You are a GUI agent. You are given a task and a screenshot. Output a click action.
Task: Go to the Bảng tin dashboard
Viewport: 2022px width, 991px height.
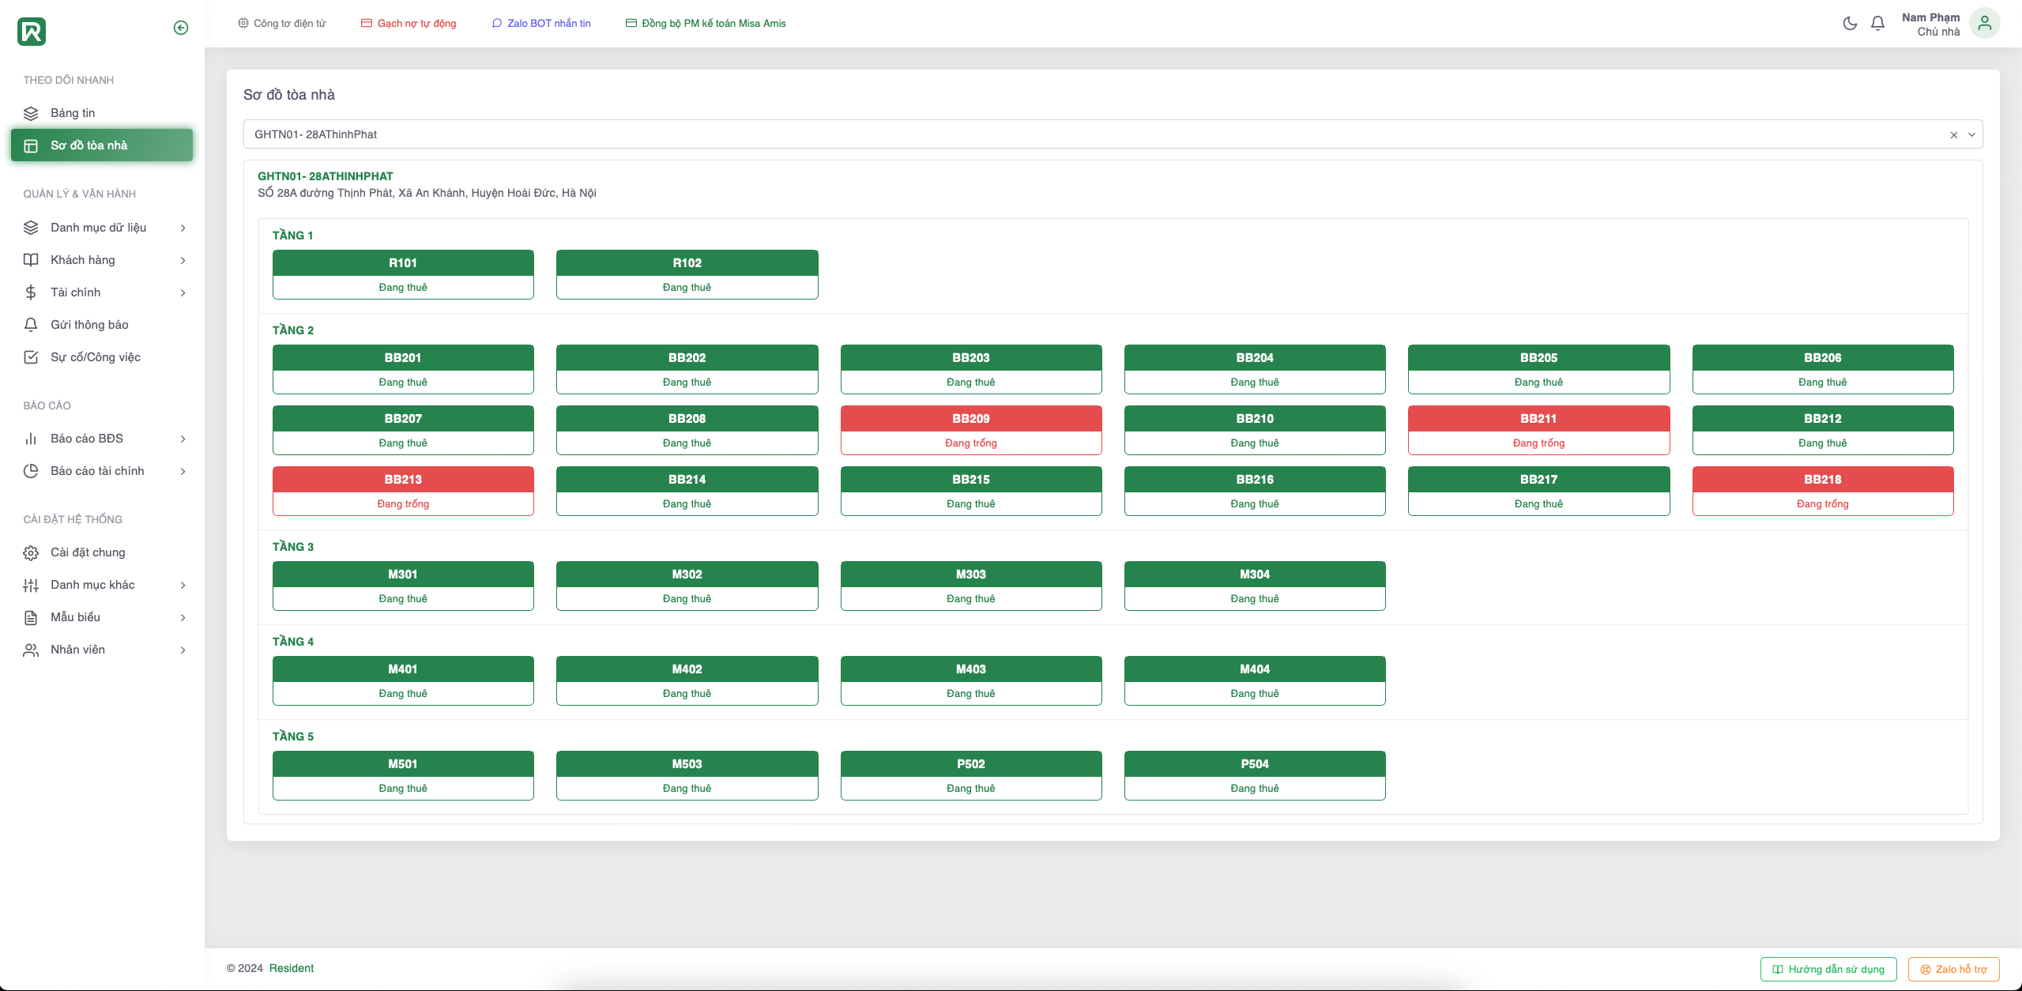(72, 113)
